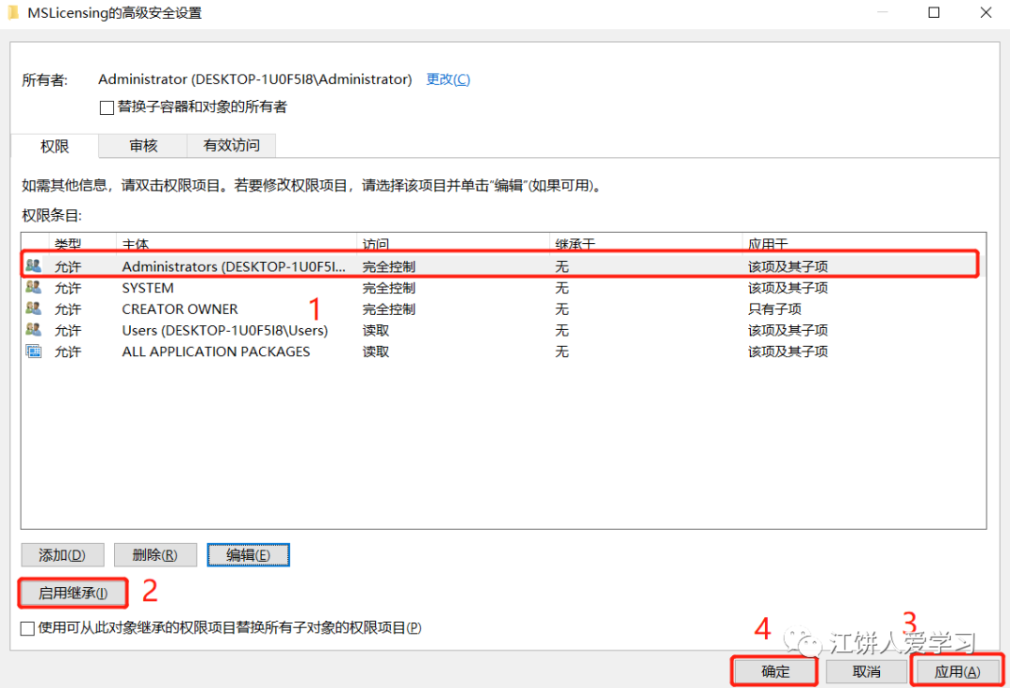The width and height of the screenshot is (1010, 688).
Task: Click 该项及其子项 in SYSTEM row
Action: pyautogui.click(x=787, y=288)
